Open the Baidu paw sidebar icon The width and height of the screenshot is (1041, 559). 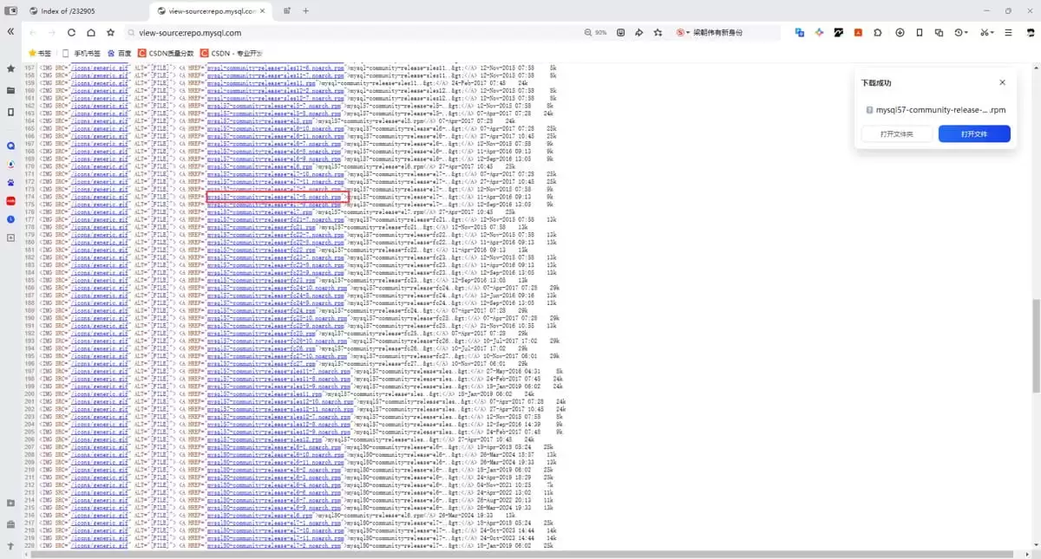click(x=10, y=183)
